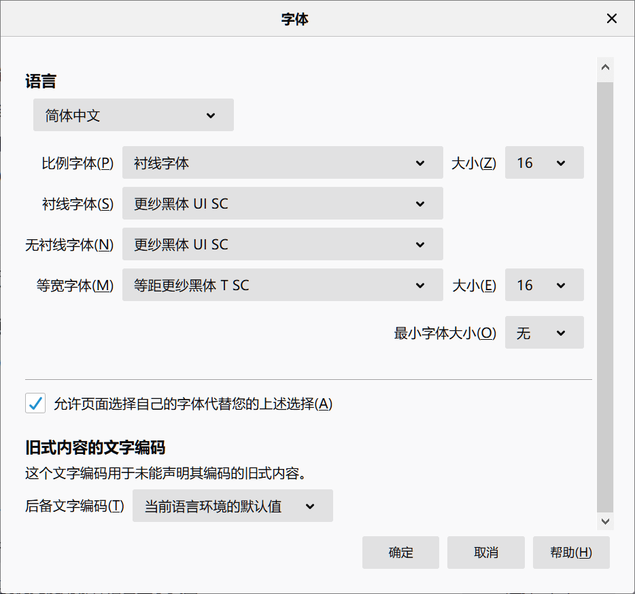Screen dimensions: 635x594
Task: Click the scrollbar up arrow
Action: (x=604, y=67)
